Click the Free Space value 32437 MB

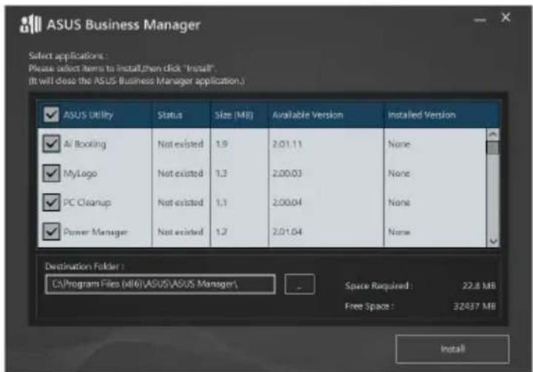click(475, 306)
